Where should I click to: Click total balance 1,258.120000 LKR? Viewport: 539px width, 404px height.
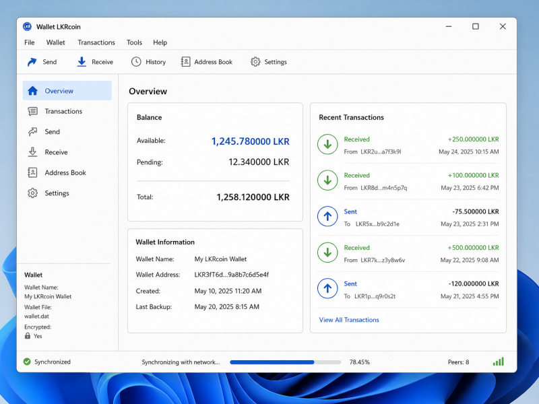253,197
